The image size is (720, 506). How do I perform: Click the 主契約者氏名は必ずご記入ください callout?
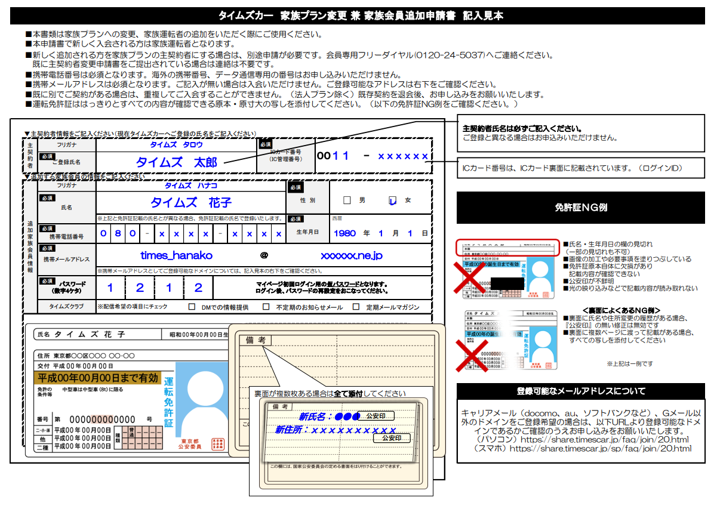click(580, 132)
